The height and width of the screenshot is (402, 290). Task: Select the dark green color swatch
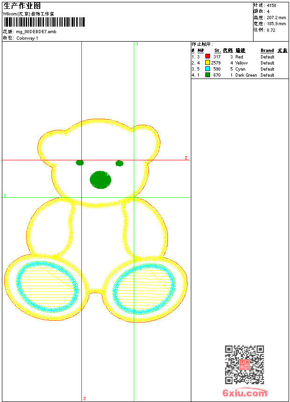pyautogui.click(x=208, y=75)
